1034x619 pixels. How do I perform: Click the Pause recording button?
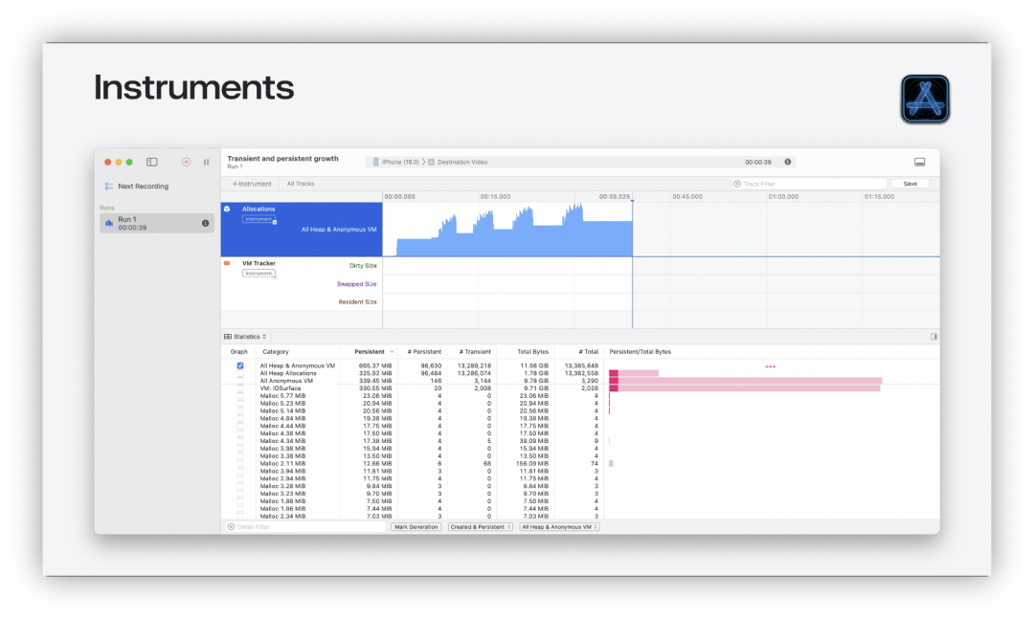point(207,162)
